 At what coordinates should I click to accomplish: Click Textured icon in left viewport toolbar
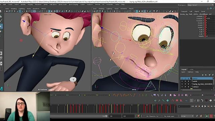[x=57, y=11]
